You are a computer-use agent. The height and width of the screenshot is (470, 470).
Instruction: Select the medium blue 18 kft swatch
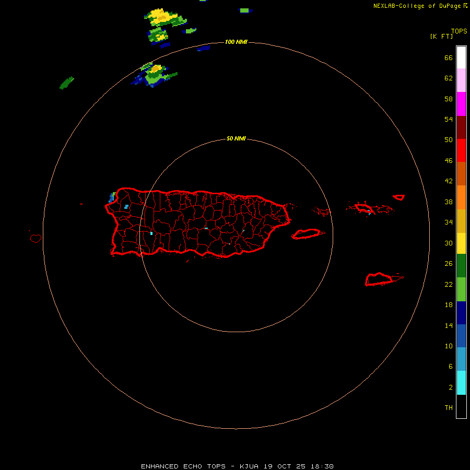coord(461,336)
